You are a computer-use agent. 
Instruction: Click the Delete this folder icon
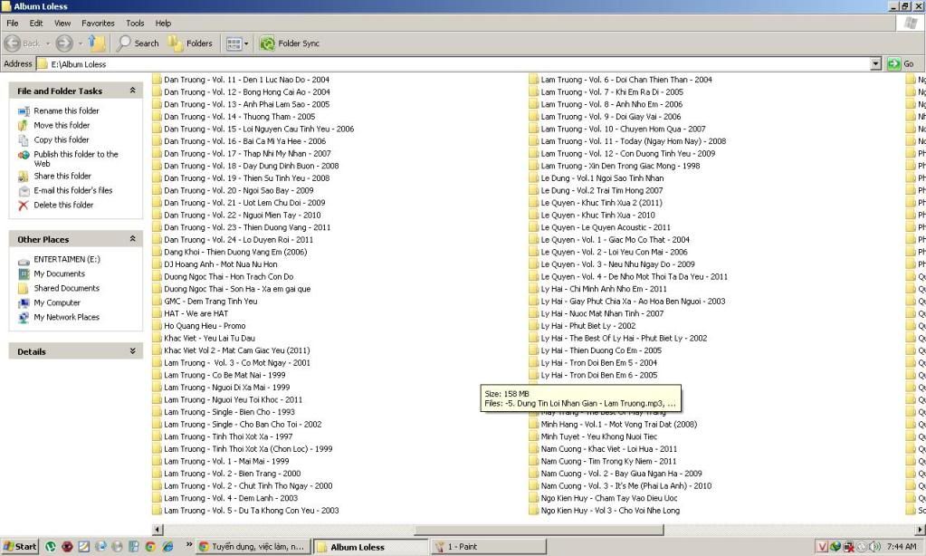point(24,206)
